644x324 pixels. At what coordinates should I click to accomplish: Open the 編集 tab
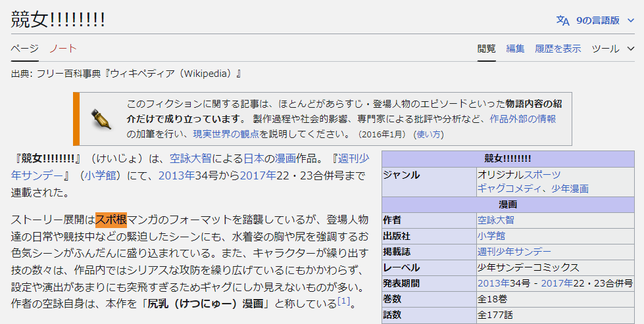[x=515, y=49]
